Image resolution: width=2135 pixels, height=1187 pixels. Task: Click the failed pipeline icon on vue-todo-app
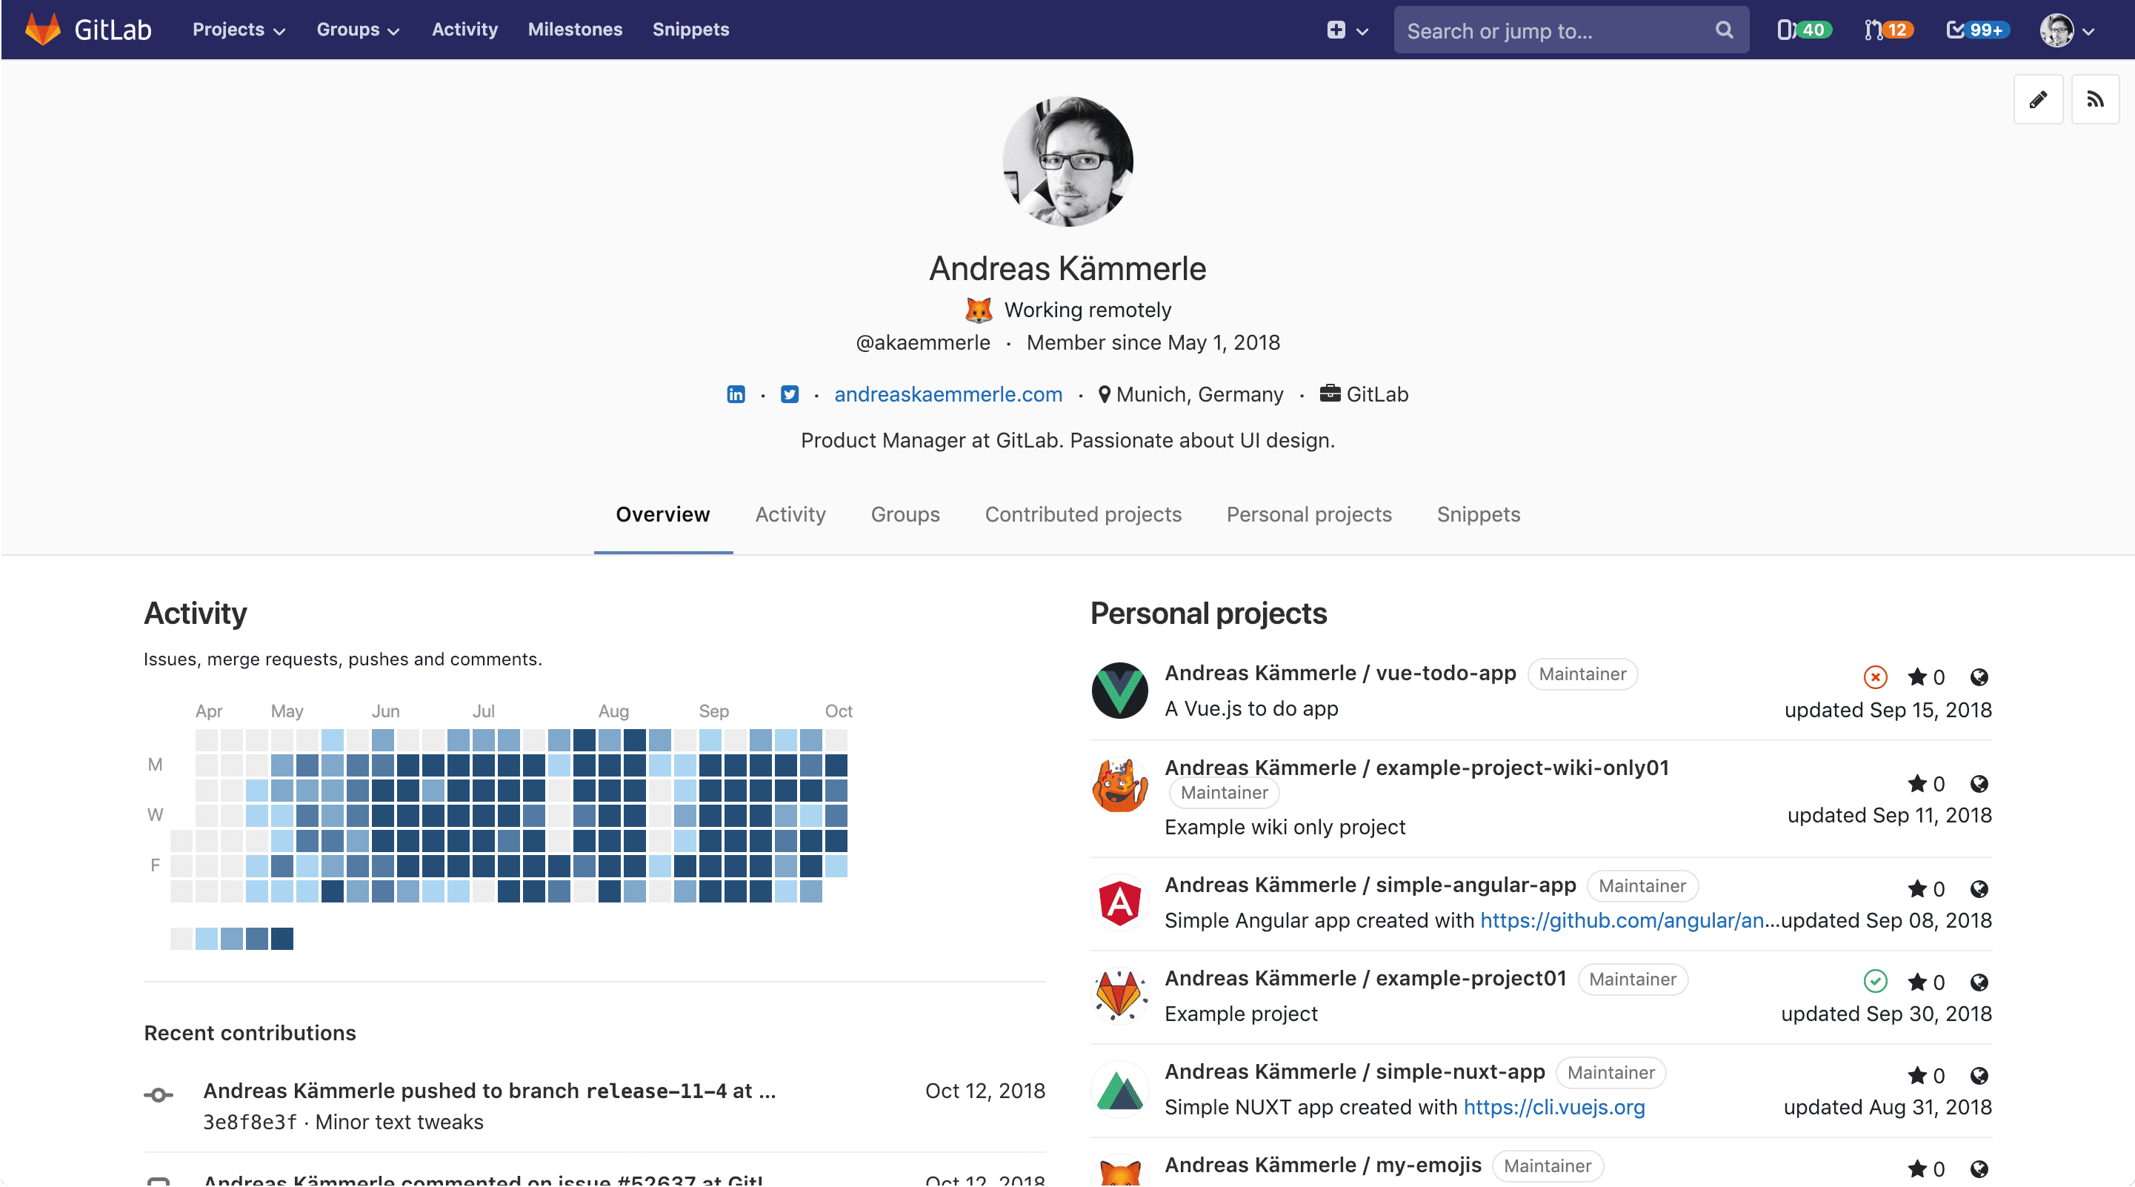(1875, 676)
